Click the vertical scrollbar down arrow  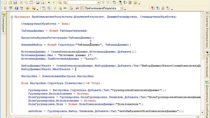point(202,113)
